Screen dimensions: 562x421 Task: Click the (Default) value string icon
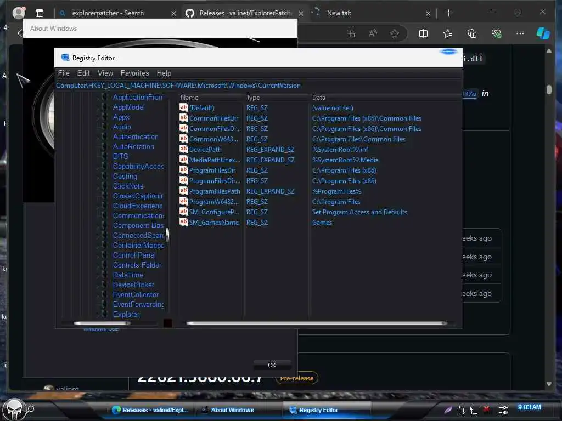tap(183, 107)
